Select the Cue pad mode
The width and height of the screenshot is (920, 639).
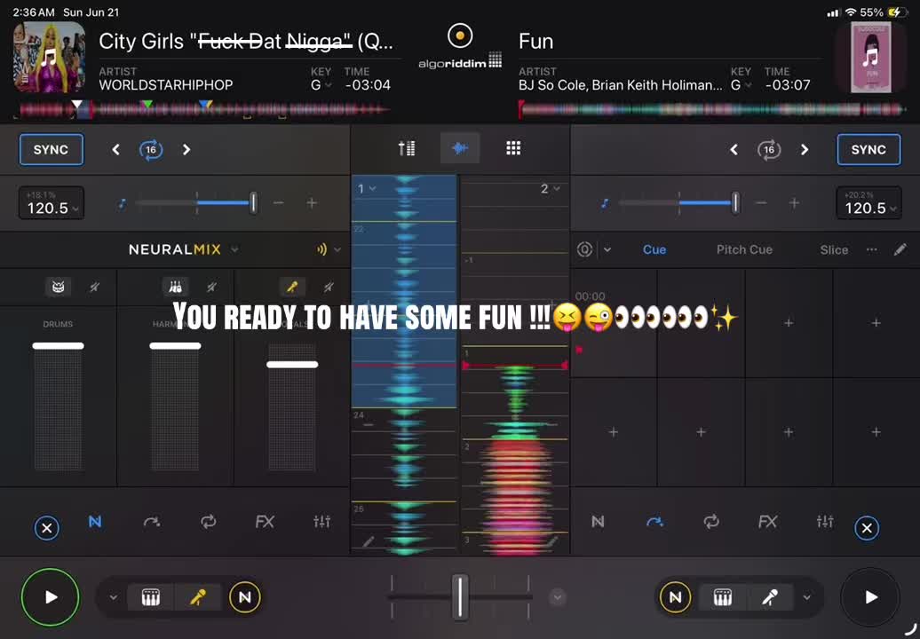(654, 249)
